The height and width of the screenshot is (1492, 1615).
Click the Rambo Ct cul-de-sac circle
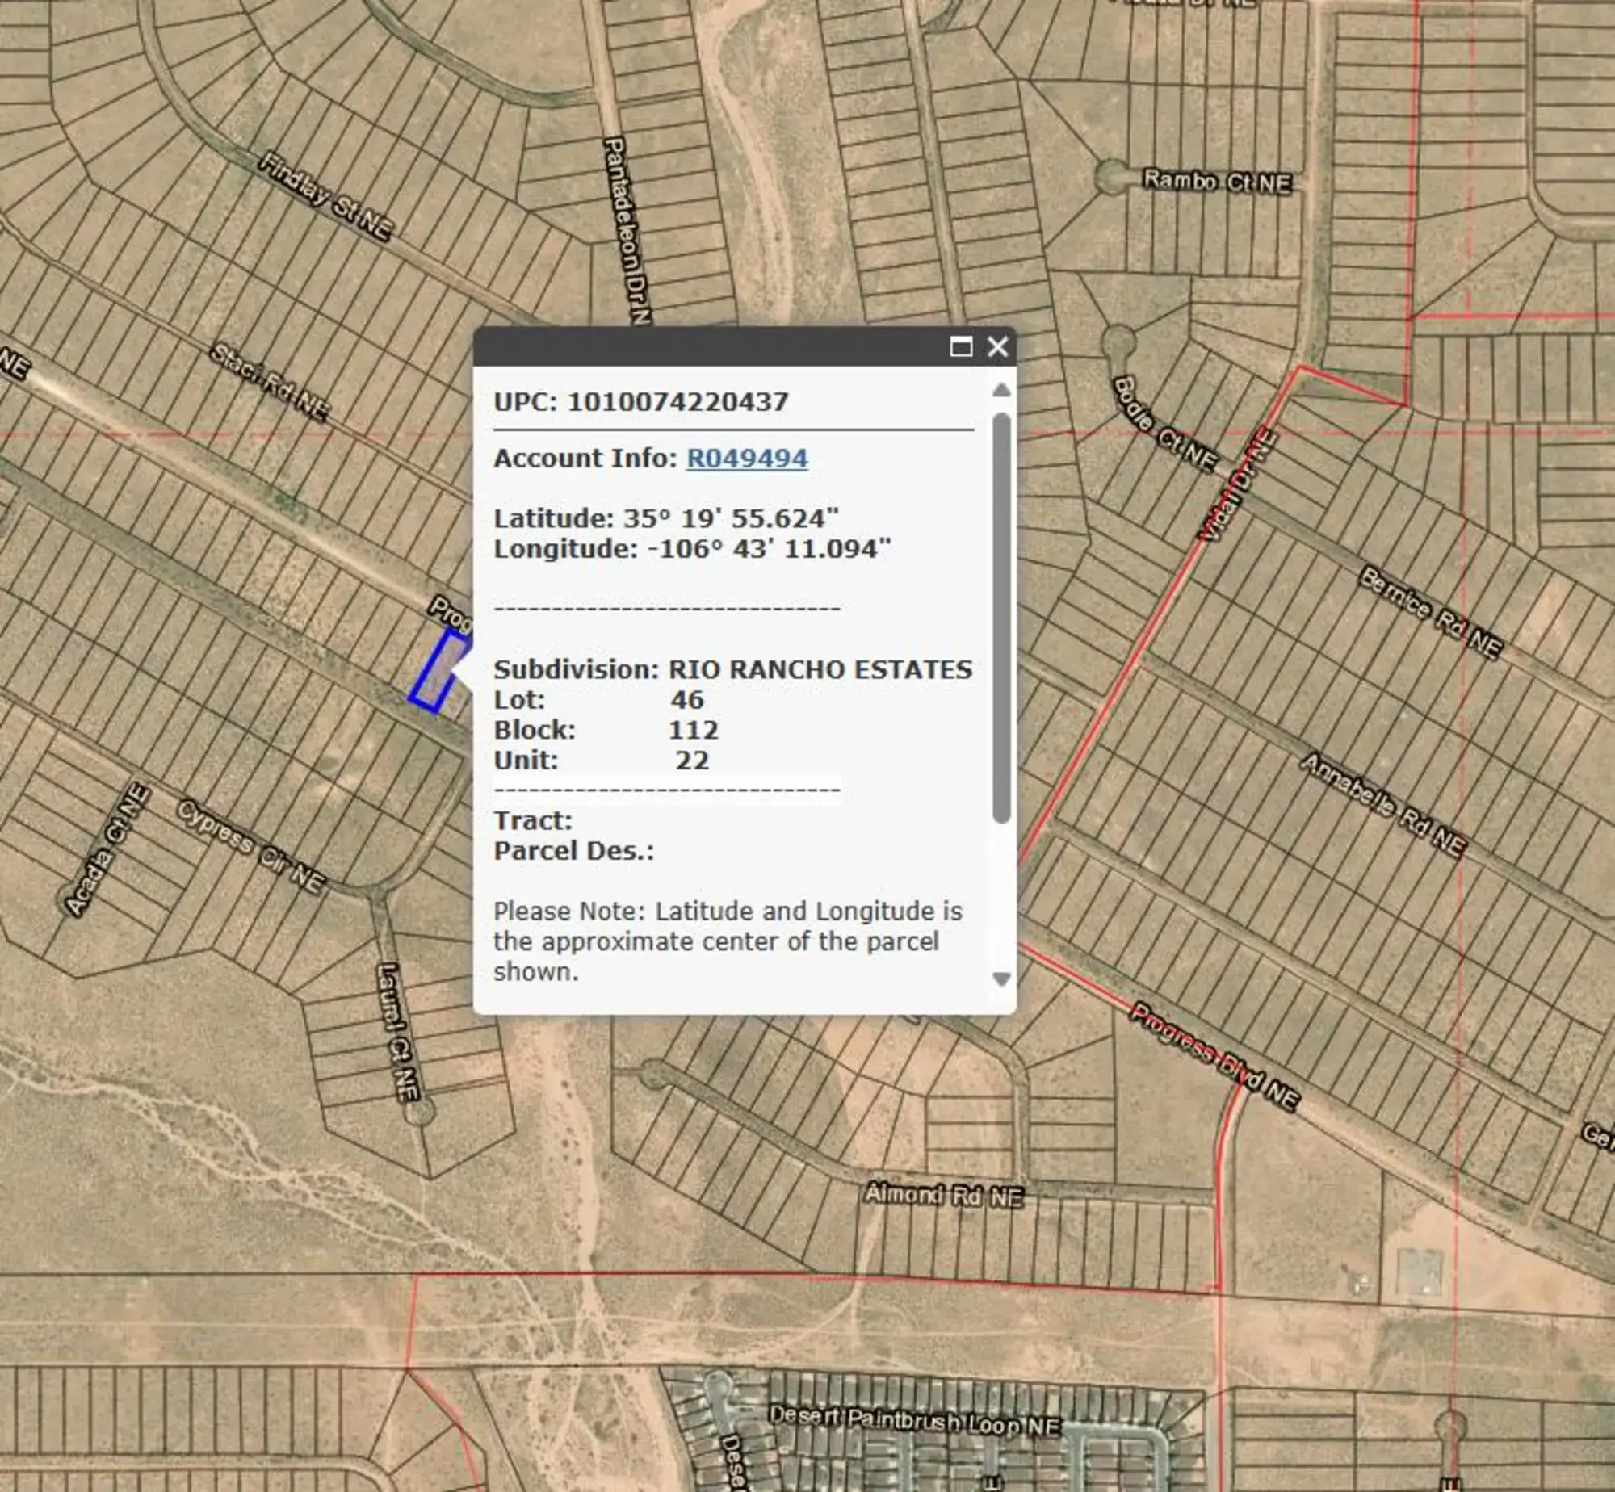1112,175
